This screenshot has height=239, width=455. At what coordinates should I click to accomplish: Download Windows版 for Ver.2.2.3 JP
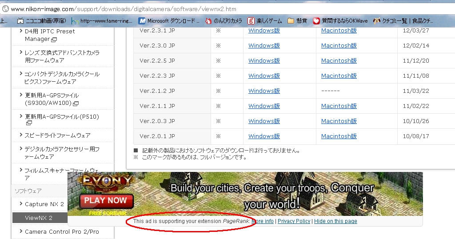tap(264, 76)
